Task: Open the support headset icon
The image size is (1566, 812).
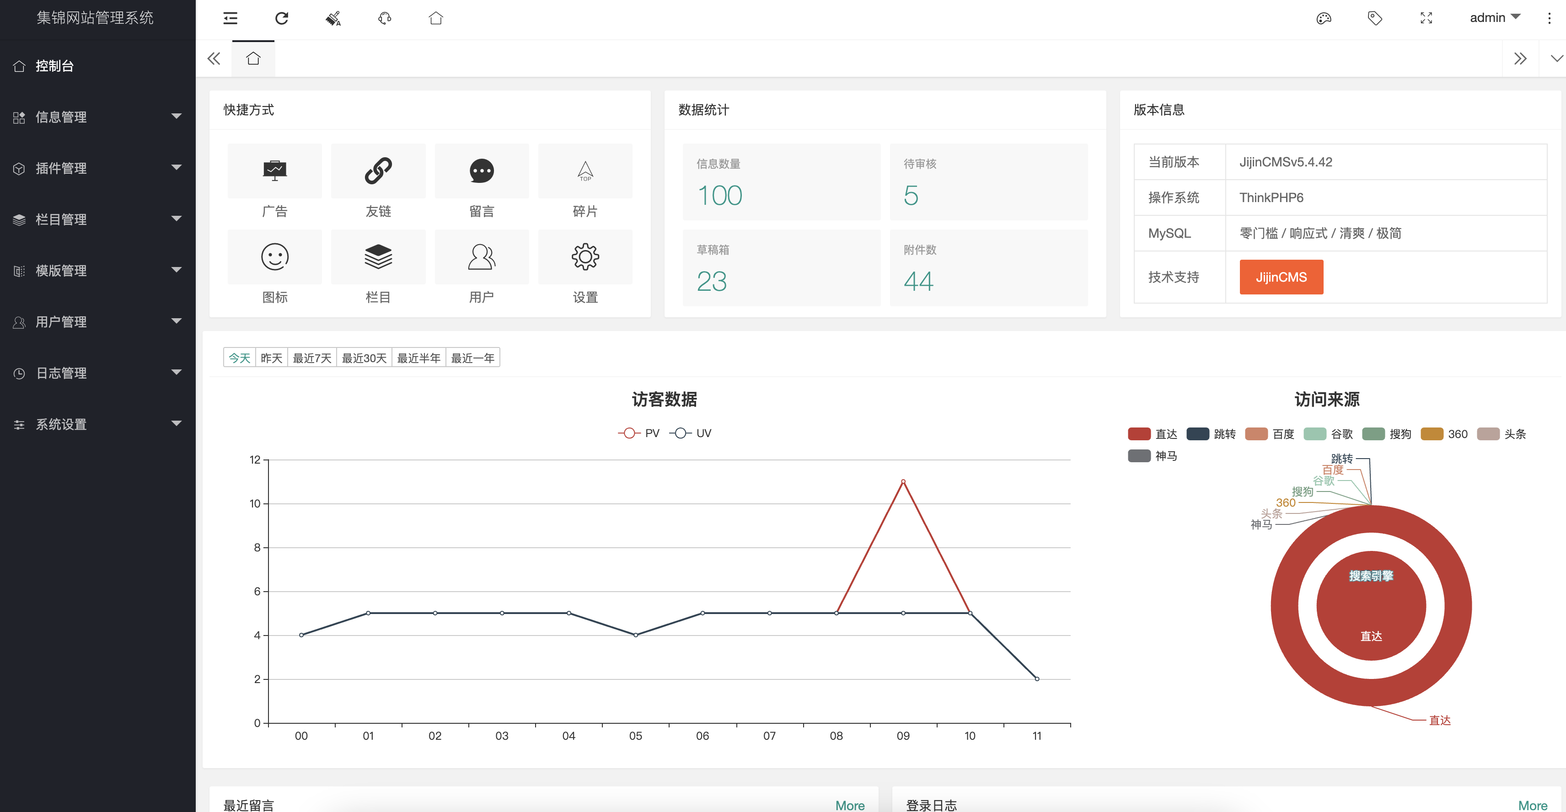Action: (385, 18)
